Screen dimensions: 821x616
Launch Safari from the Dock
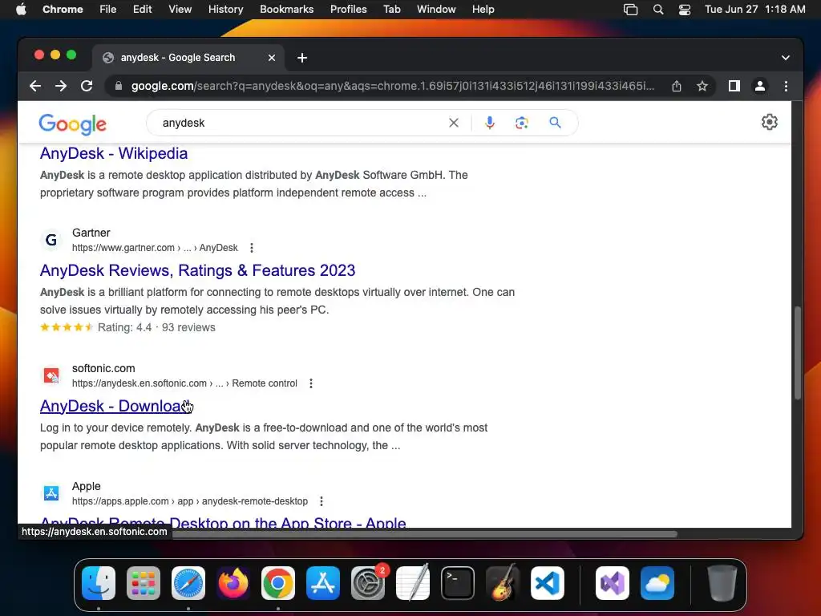coord(188,583)
